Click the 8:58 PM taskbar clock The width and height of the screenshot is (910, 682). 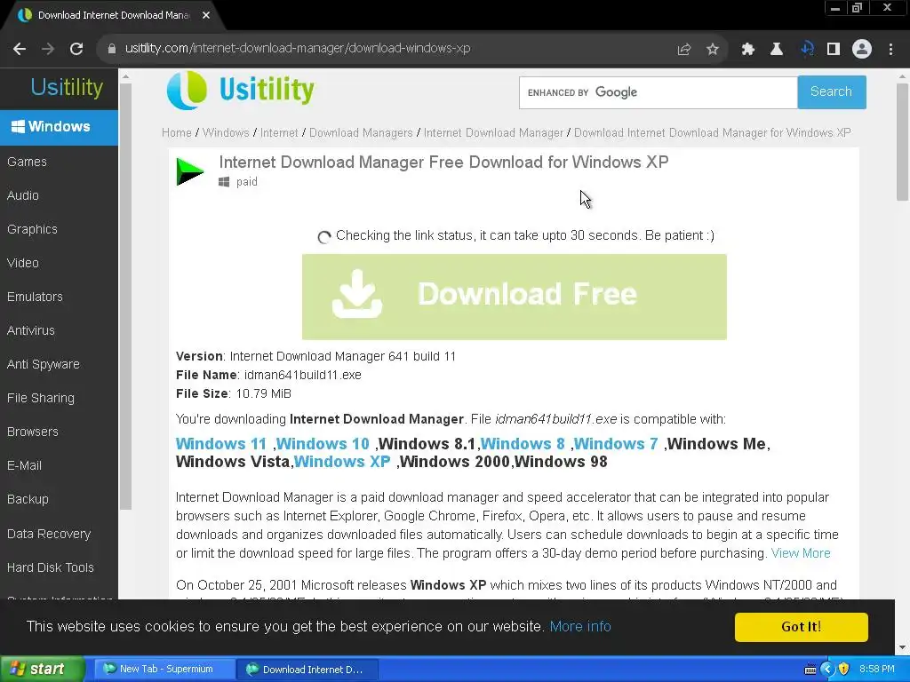pos(877,670)
